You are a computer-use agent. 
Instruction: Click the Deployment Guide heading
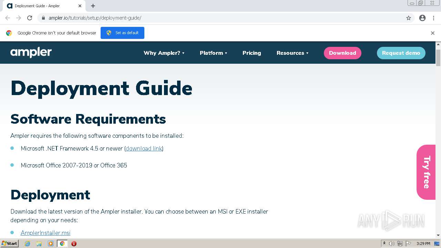[x=101, y=88]
